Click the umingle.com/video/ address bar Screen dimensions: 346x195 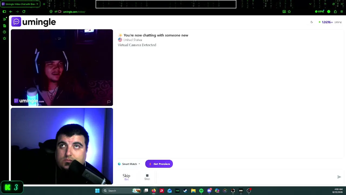(74, 12)
